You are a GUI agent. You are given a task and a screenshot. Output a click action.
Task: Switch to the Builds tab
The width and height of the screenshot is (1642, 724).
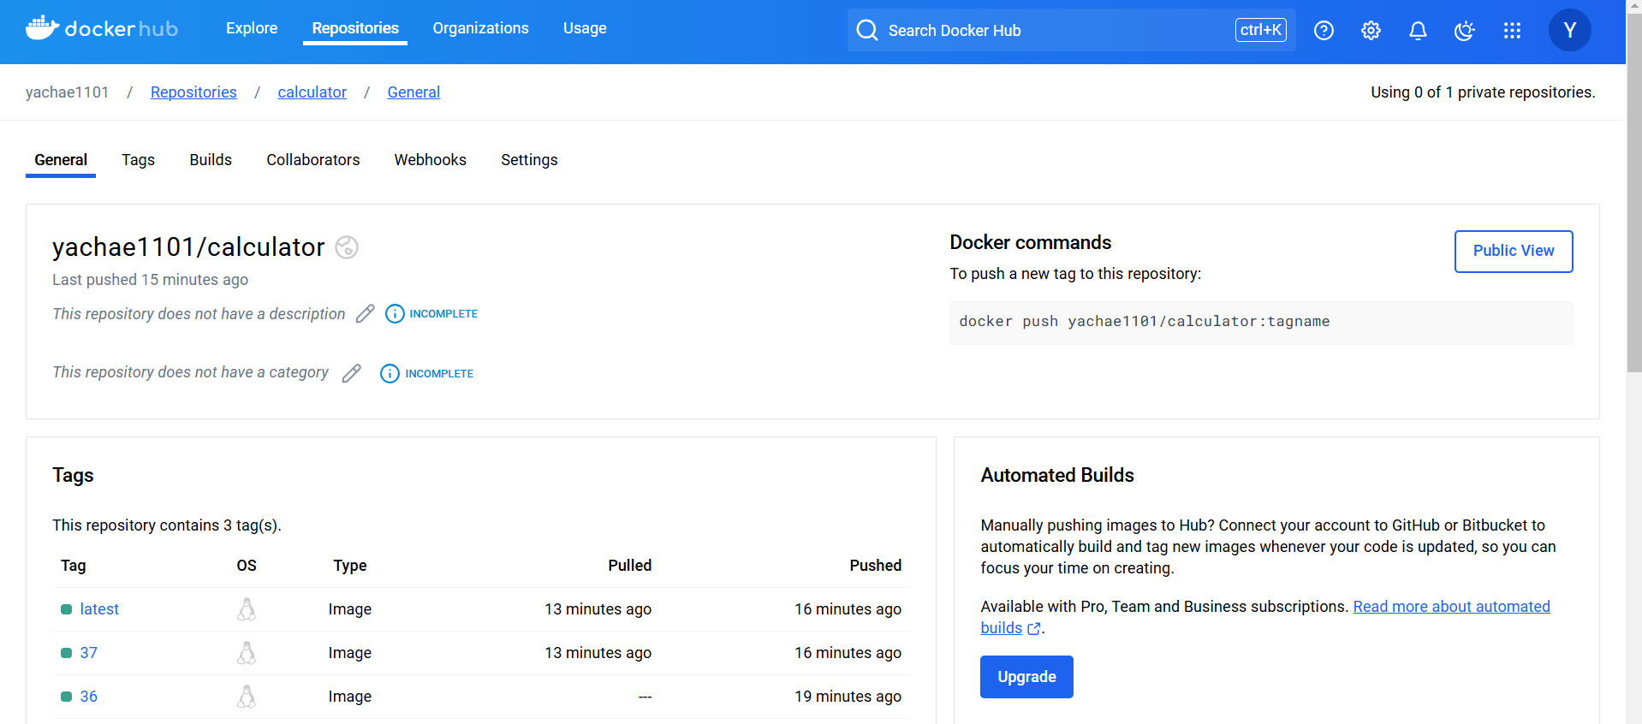(211, 160)
